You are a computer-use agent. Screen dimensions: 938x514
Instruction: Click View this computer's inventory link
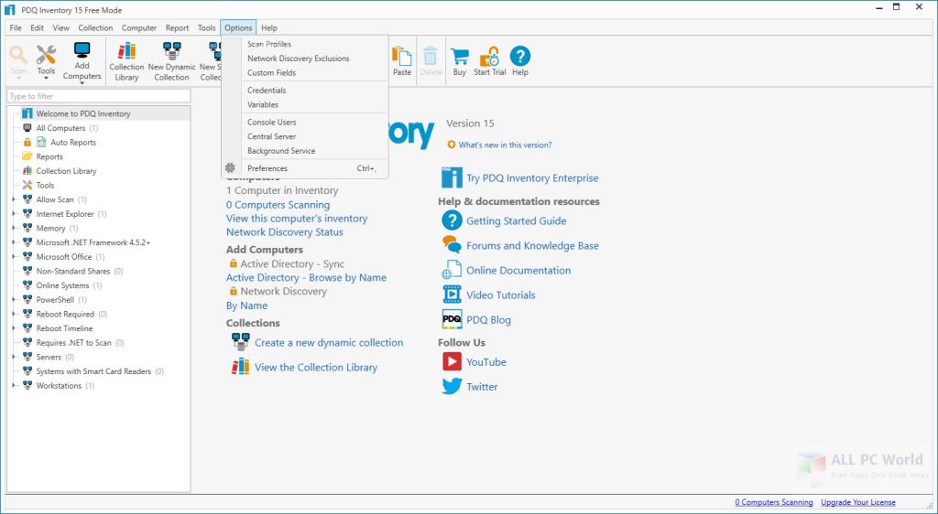pos(297,219)
